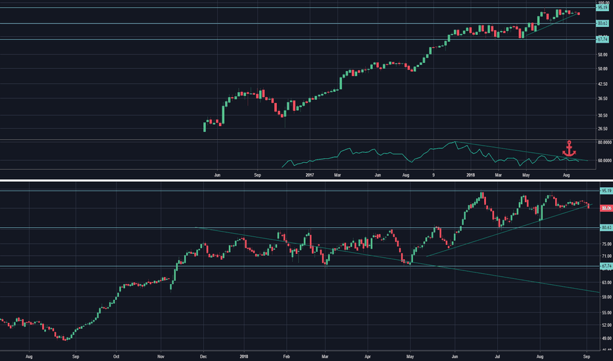613x361 pixels.
Task: Click the 52.00 price axis value
Action: (x=606, y=325)
